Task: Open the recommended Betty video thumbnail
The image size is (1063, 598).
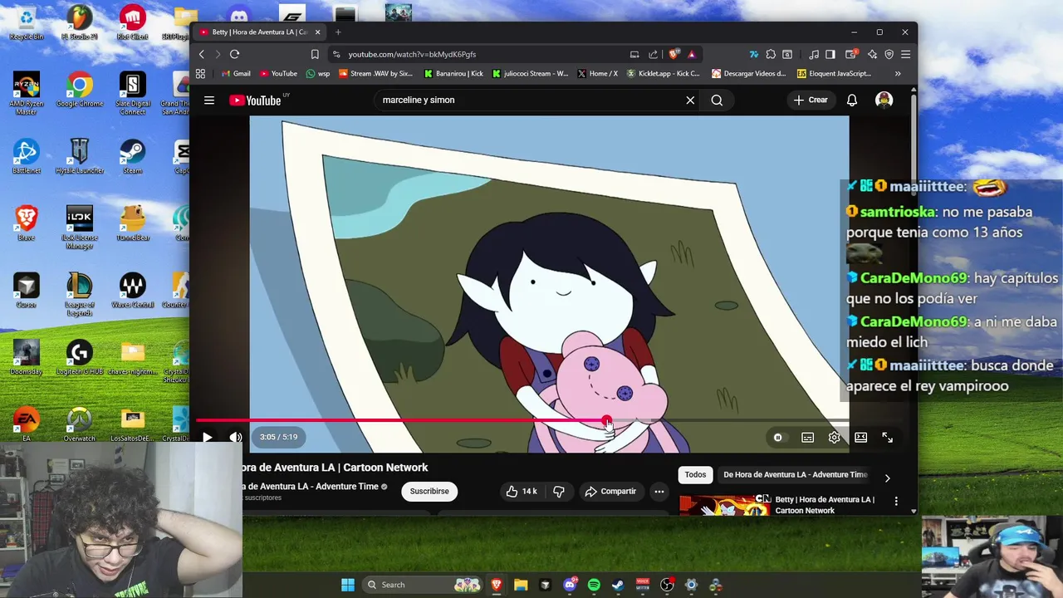Action: [724, 504]
